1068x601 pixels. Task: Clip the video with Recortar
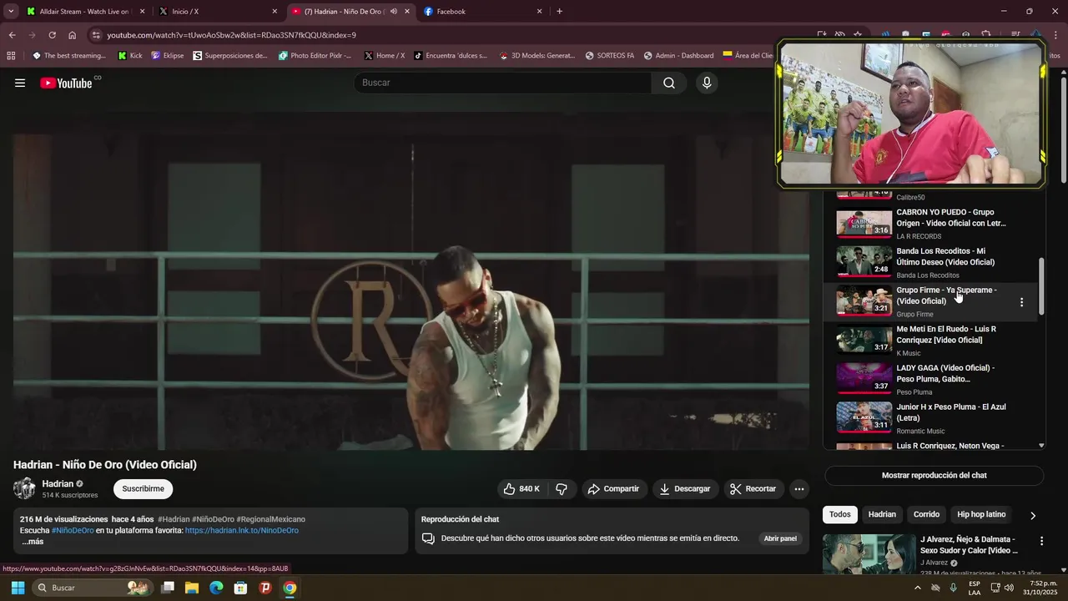pyautogui.click(x=753, y=489)
